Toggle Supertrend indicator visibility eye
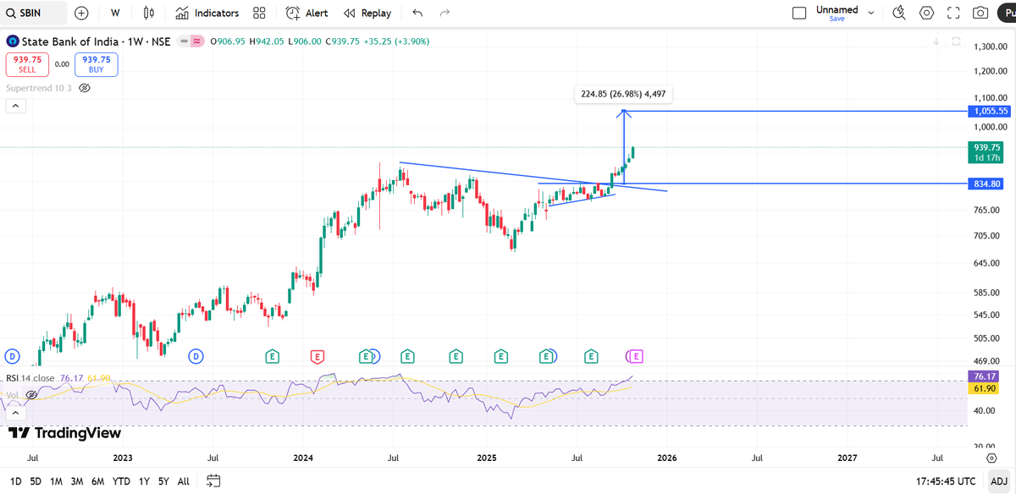The width and height of the screenshot is (1016, 494). point(85,88)
